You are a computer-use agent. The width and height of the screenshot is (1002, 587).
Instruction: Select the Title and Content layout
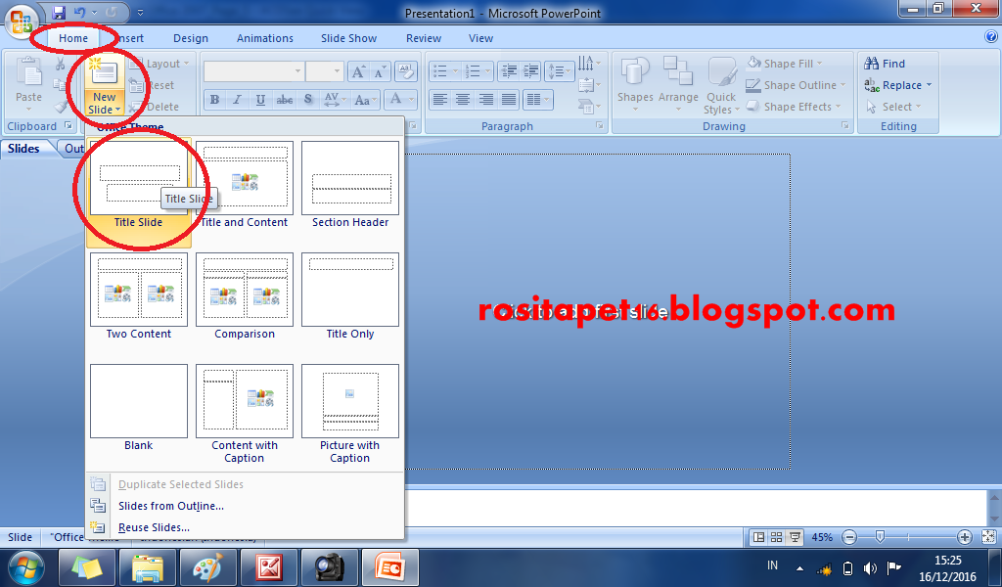tap(244, 186)
